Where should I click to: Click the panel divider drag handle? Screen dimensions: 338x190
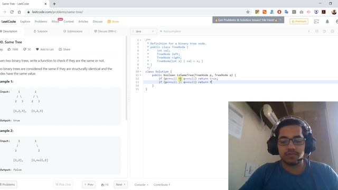tap(129, 96)
